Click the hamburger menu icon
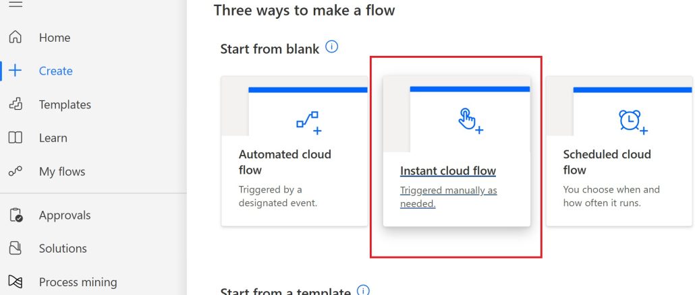This screenshot has height=295, width=695. (16, 3)
